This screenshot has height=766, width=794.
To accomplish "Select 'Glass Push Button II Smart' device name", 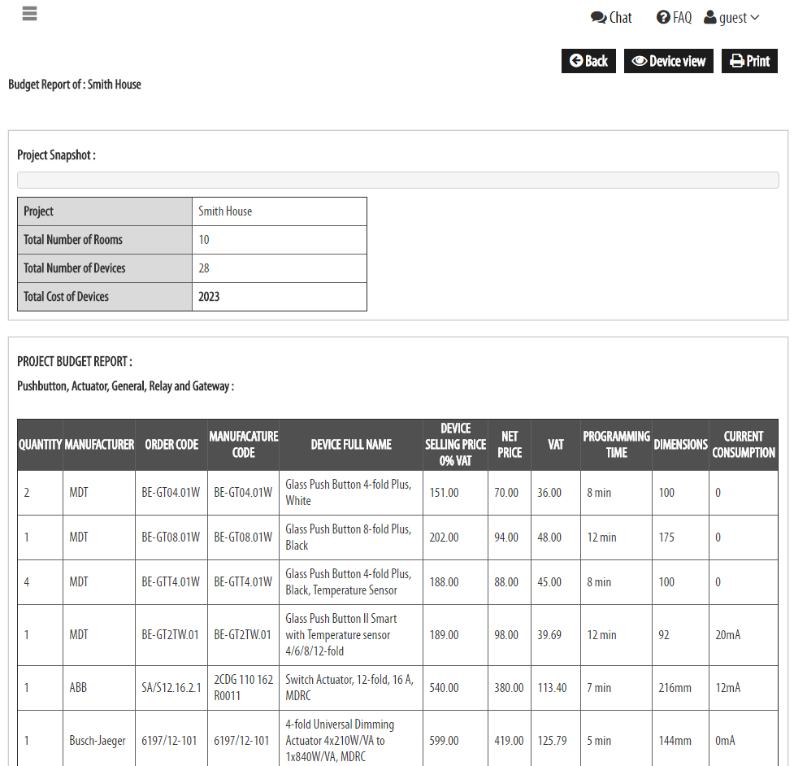I will pyautogui.click(x=351, y=635).
